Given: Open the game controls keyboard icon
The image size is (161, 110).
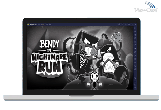Looking at the screenshot, I should (x=135, y=42).
